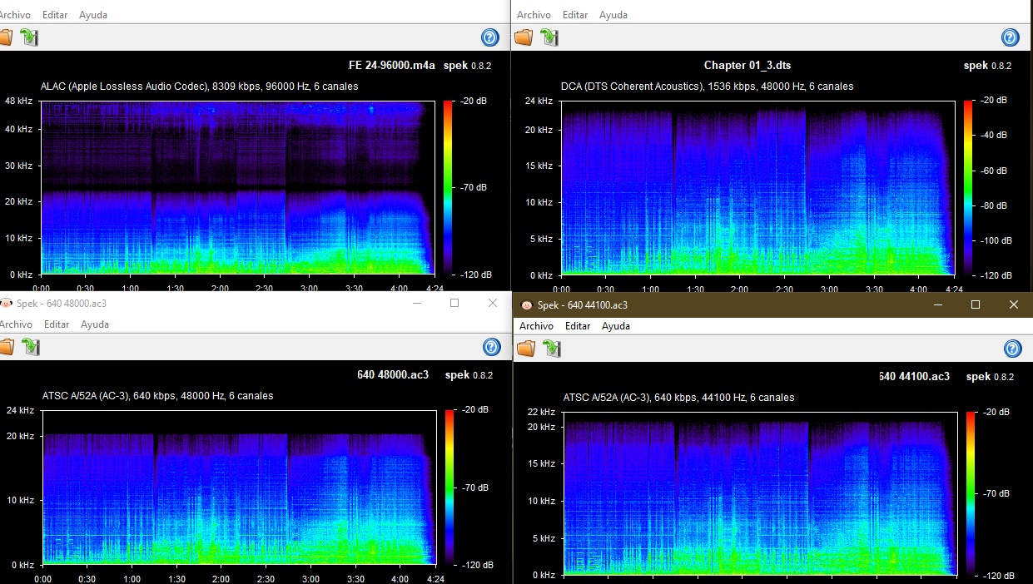Open the Editar menu in the ALAC .m4a window

pyautogui.click(x=57, y=15)
